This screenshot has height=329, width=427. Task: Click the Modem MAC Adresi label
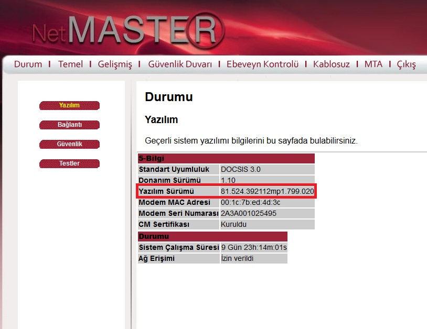pos(175,202)
